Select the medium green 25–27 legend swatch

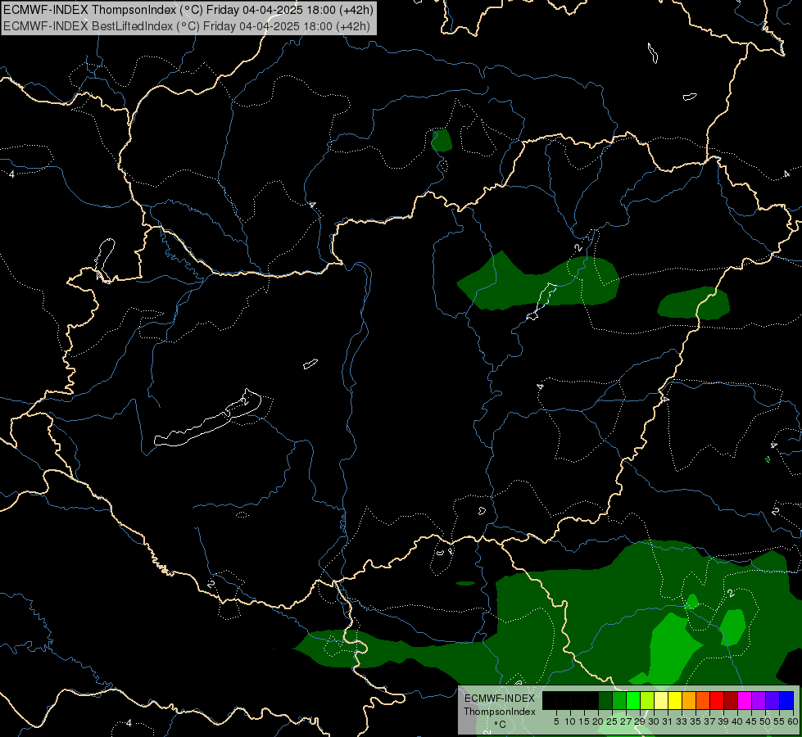(x=619, y=700)
